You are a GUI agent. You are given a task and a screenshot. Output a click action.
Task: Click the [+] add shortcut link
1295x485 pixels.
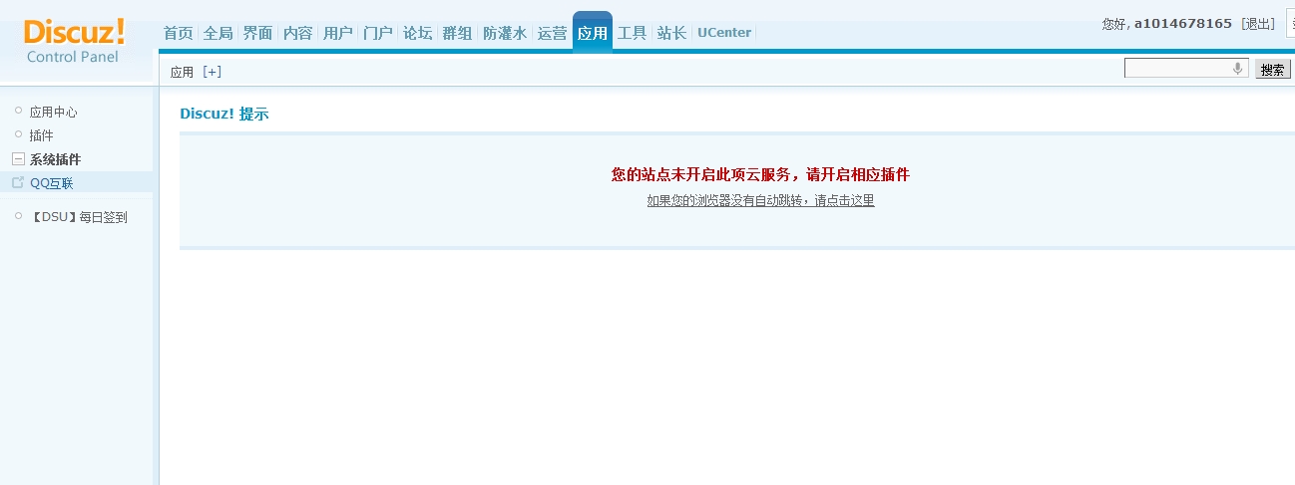coord(212,72)
